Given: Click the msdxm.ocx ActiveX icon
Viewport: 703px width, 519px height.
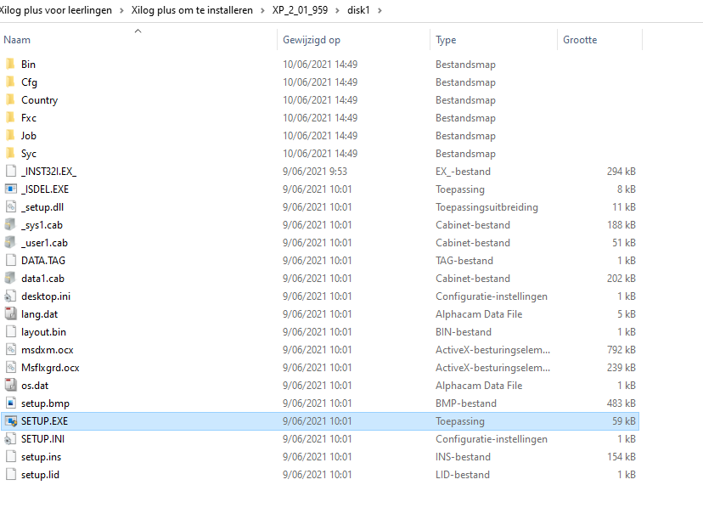Looking at the screenshot, I should [x=11, y=349].
